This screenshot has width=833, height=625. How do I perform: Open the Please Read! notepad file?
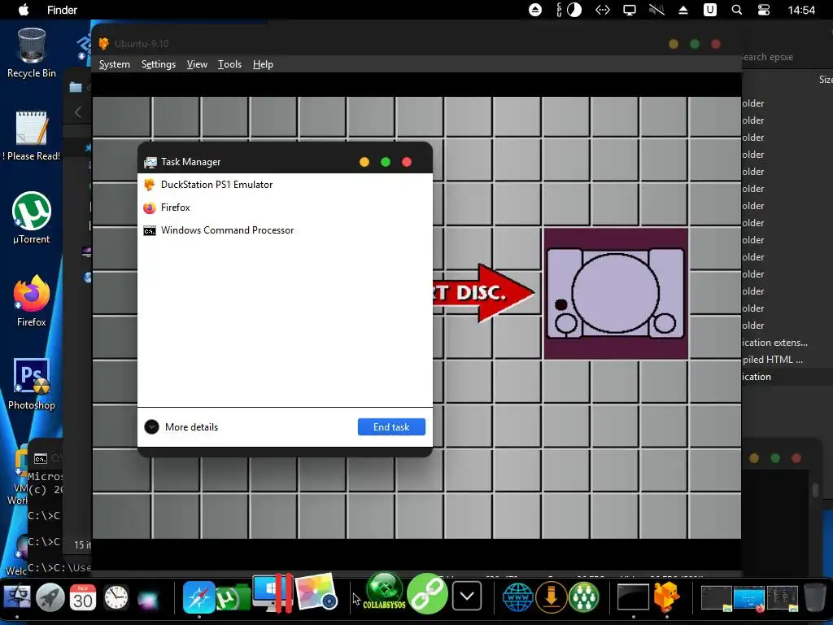(32, 136)
